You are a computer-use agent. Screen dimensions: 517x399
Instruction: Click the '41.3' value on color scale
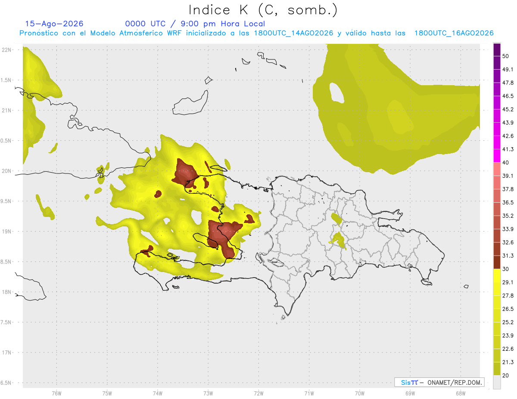[508, 149]
